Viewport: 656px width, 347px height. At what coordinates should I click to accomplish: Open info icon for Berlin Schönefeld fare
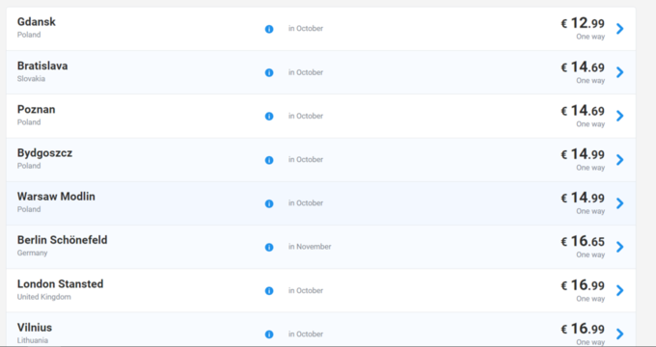[269, 247]
